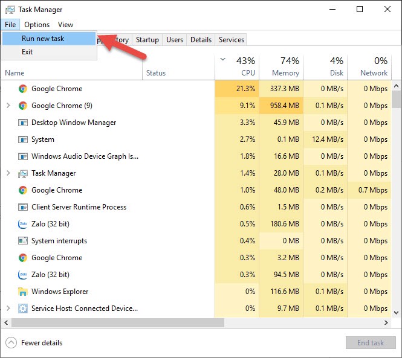The width and height of the screenshot is (402, 358).
Task: Collapse view with Fewer details arrow icon
Action: (x=11, y=343)
